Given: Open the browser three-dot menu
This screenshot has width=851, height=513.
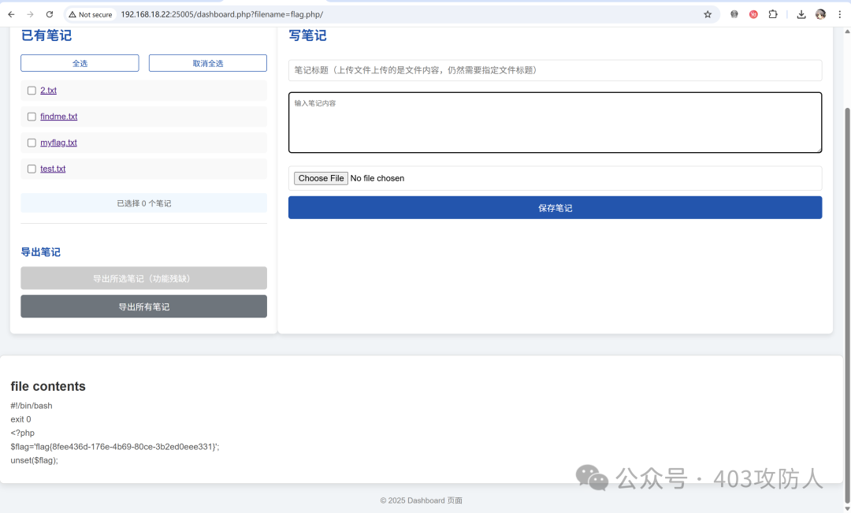Looking at the screenshot, I should 840,15.
